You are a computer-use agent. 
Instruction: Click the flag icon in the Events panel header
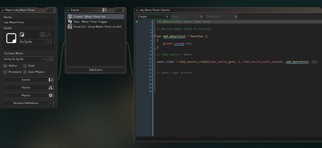(104, 10)
